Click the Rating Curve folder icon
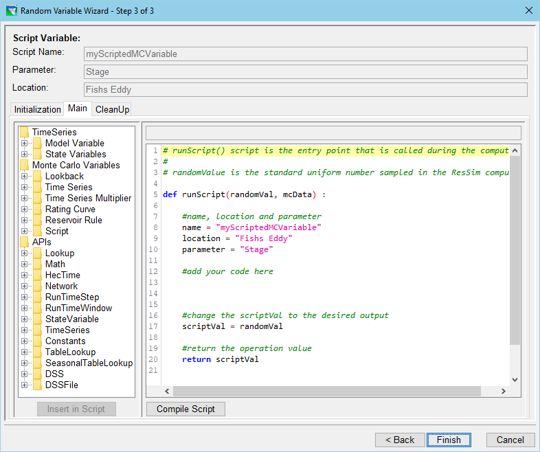540x452 pixels. point(37,209)
